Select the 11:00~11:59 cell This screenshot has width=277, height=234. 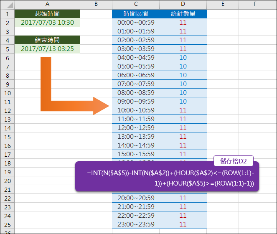[136, 119]
